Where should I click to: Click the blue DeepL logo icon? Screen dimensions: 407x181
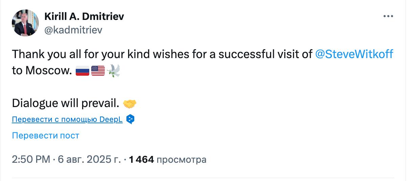130,119
